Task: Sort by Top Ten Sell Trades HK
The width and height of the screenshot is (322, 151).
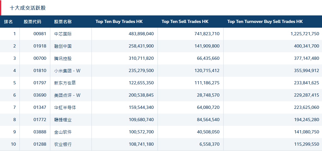Action: (185, 22)
